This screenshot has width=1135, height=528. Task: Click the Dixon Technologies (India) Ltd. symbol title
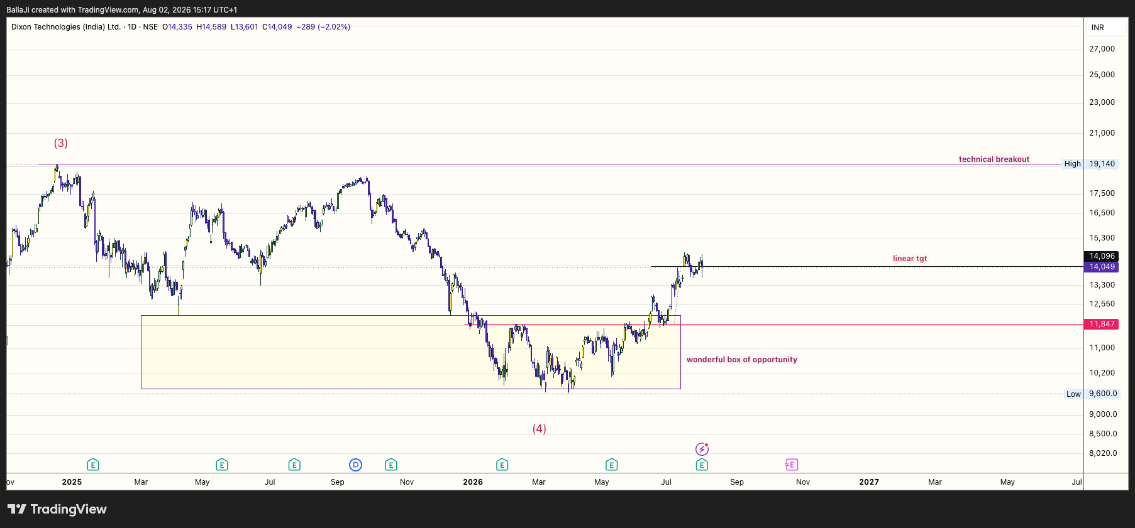(x=66, y=27)
